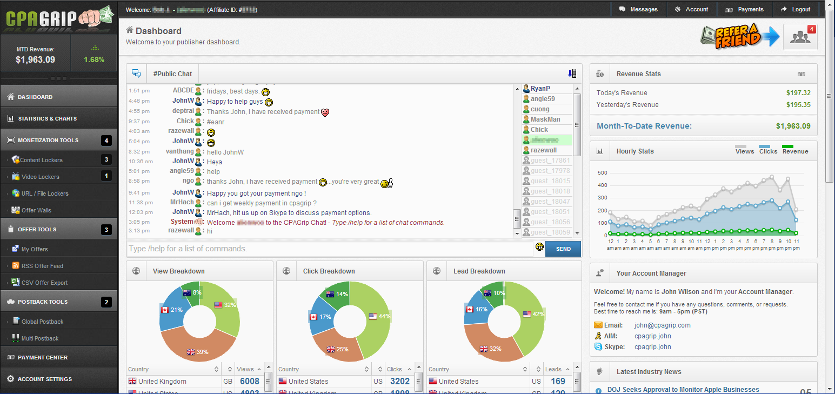Image resolution: width=835 pixels, height=394 pixels.
Task: Expand the Postback Tools section
Action: click(x=59, y=302)
